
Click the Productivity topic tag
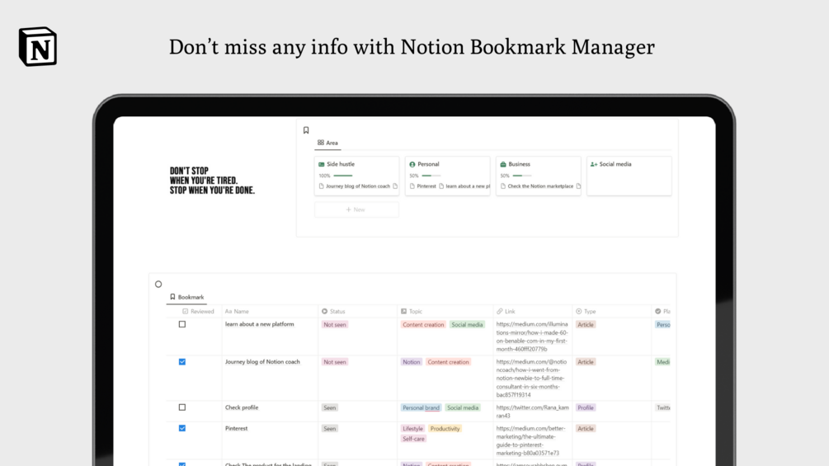(445, 429)
